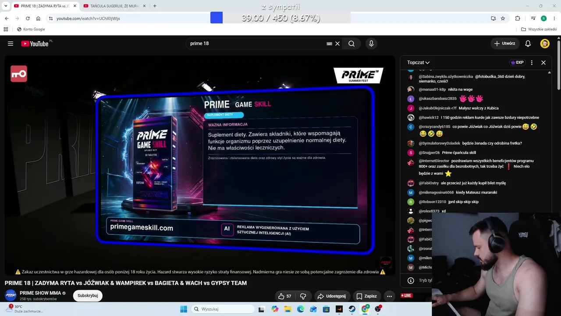Expand the Topczat chat mode dropdown
Viewport: 561px width, 316px height.
(x=418, y=62)
